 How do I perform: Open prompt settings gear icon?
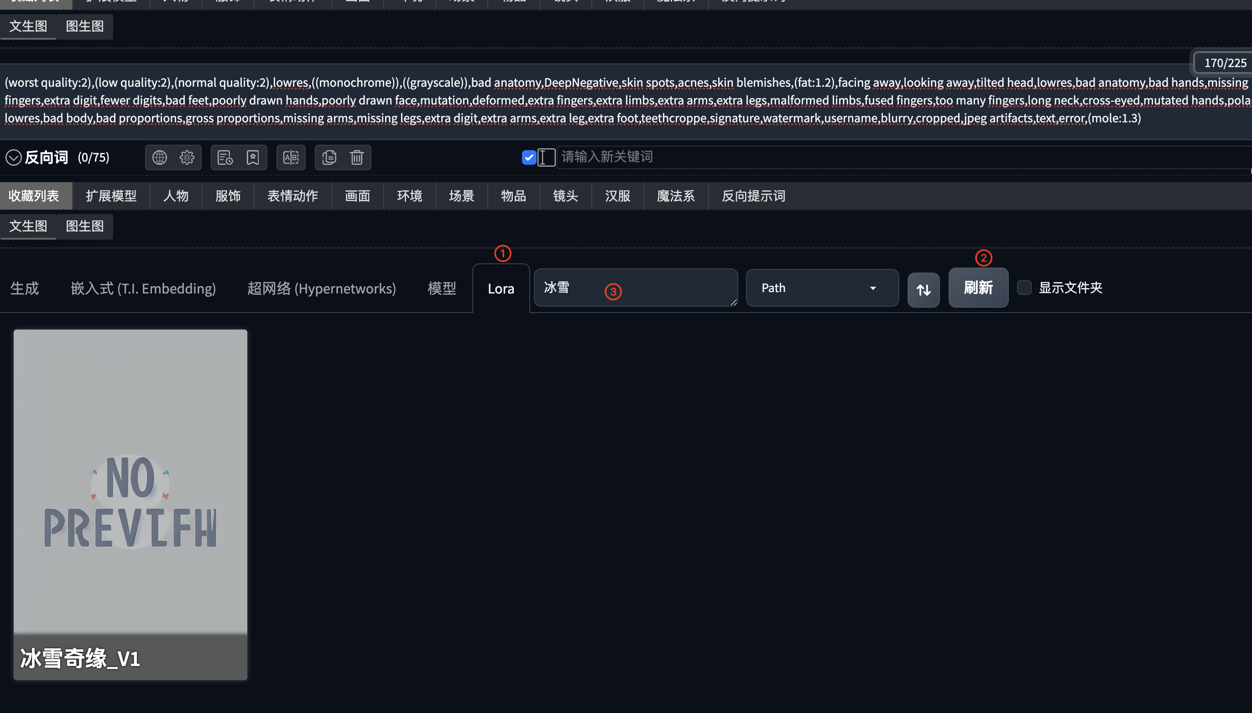point(187,157)
